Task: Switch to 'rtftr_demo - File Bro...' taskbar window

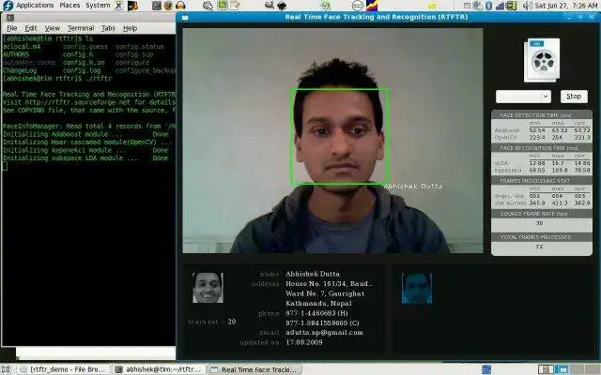Action: tap(63, 369)
